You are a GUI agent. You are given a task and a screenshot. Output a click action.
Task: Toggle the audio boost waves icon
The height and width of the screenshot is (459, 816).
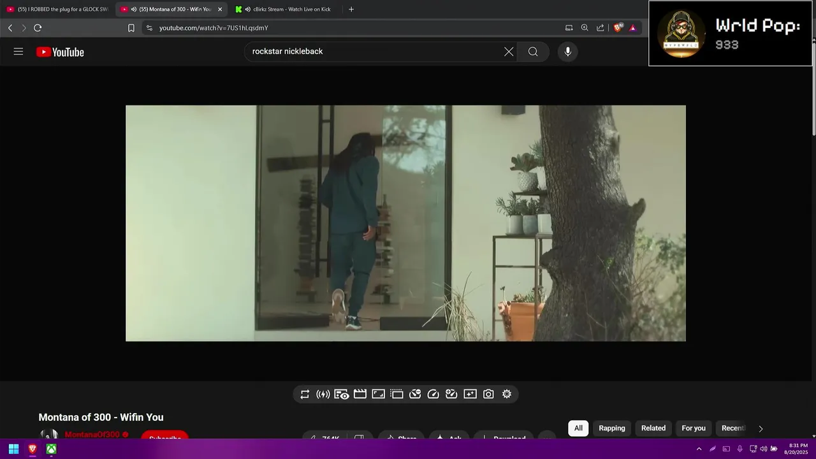tap(323, 394)
